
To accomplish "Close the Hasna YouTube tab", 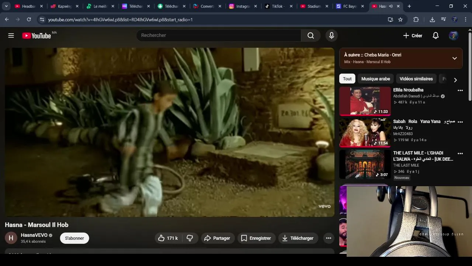I will 398,6.
